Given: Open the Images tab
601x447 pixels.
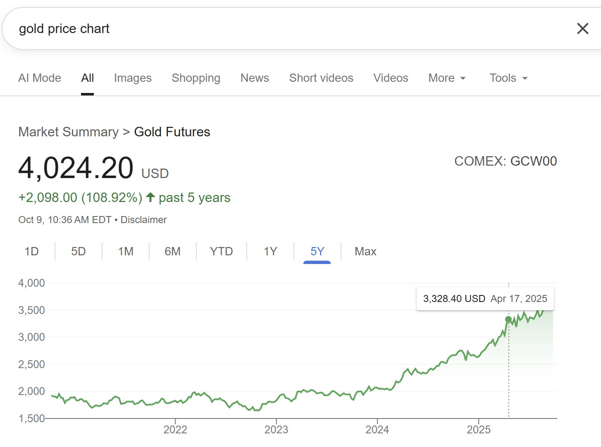Looking at the screenshot, I should point(133,78).
